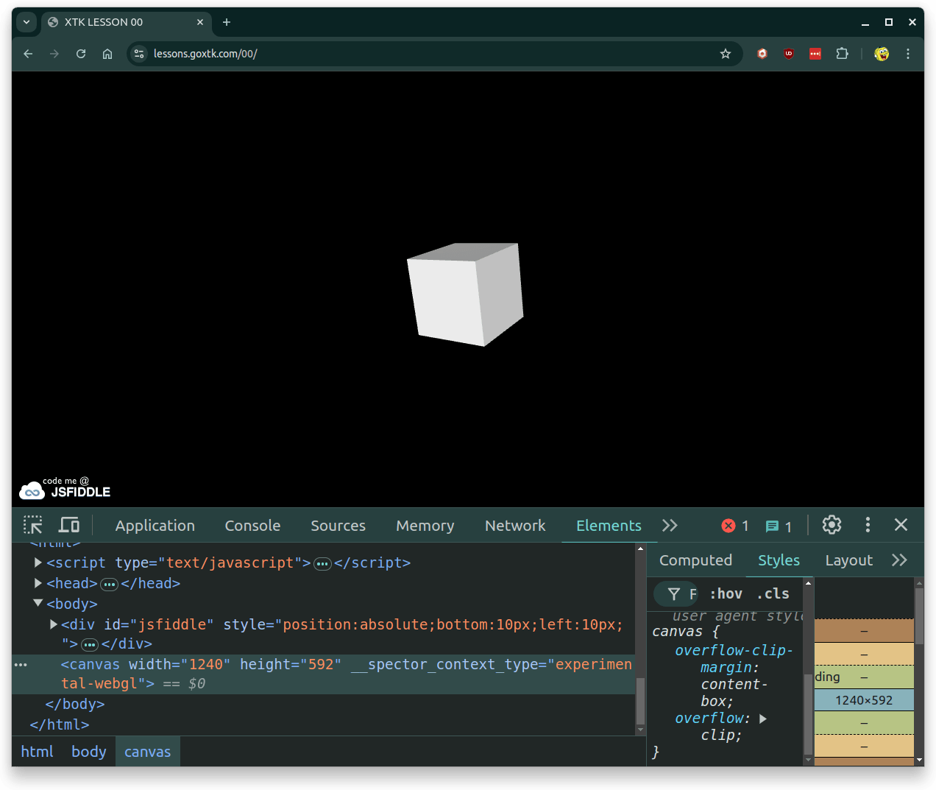Show more sidebar pane tabs chevron
This screenshot has width=936, height=790.
[899, 560]
